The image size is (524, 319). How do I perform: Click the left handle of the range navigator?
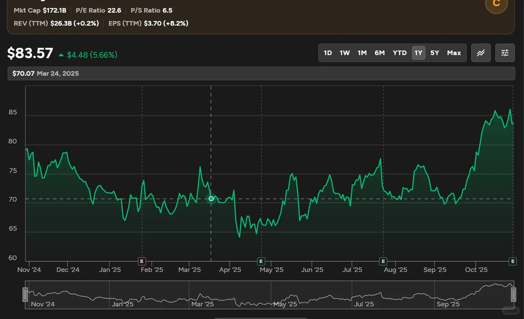(x=25, y=295)
